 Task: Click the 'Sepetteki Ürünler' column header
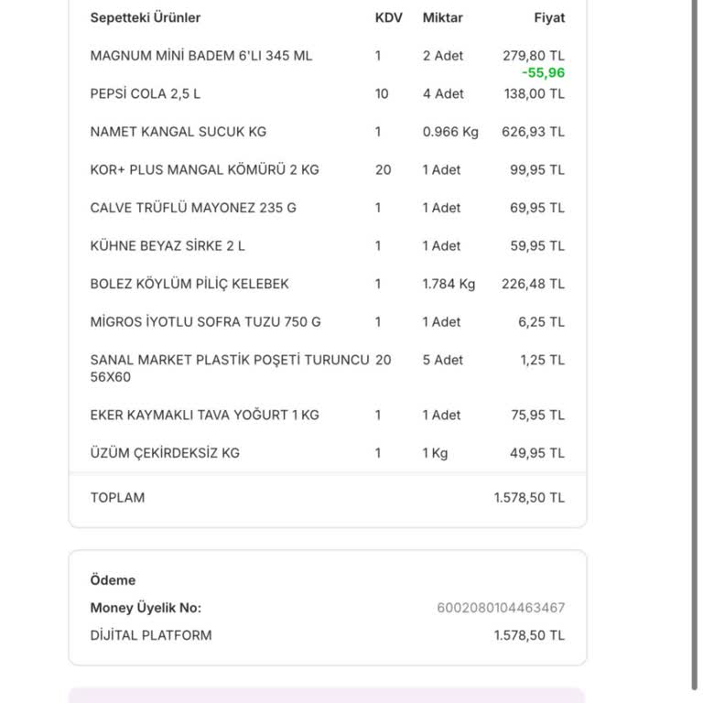point(146,18)
